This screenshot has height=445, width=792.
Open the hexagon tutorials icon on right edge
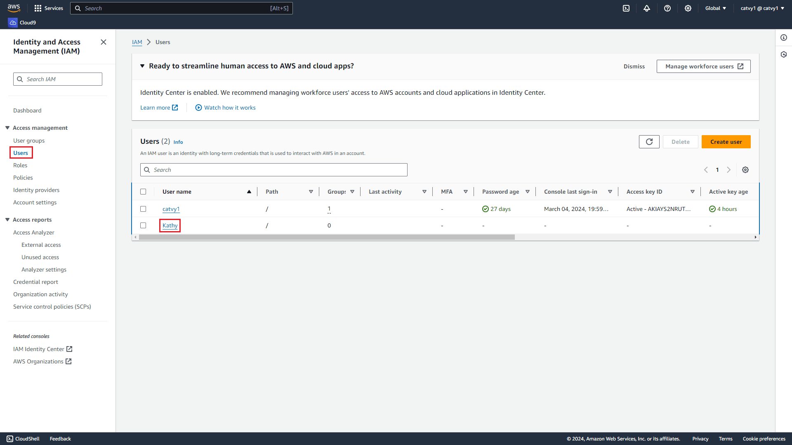point(784,54)
